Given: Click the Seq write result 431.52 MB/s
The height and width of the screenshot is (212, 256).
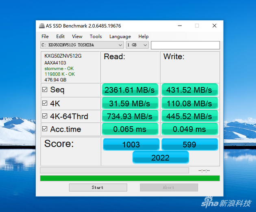Looking at the screenshot, I should point(189,90).
